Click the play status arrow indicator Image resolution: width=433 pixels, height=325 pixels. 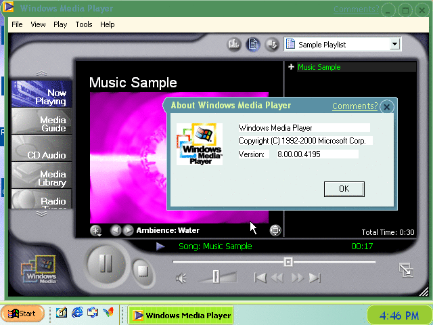(x=160, y=246)
